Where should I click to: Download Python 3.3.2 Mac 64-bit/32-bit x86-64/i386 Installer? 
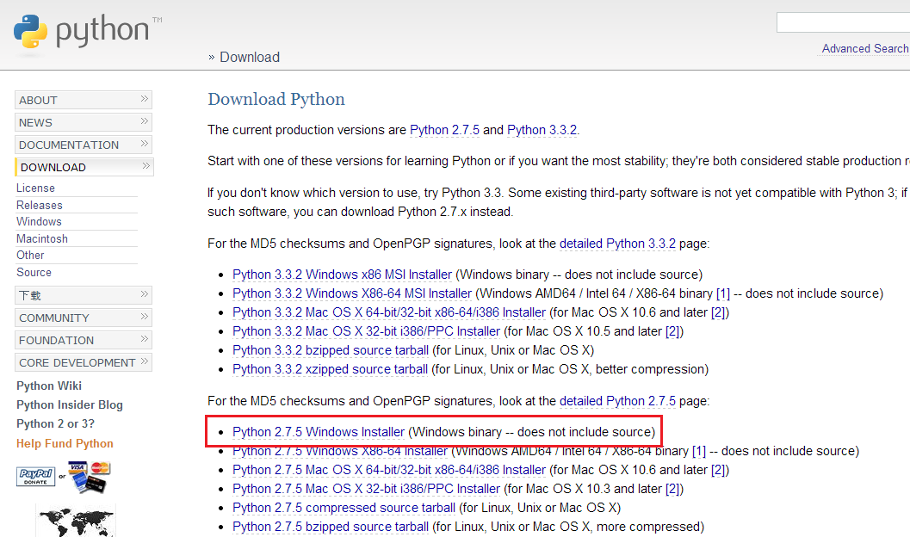[x=389, y=312]
